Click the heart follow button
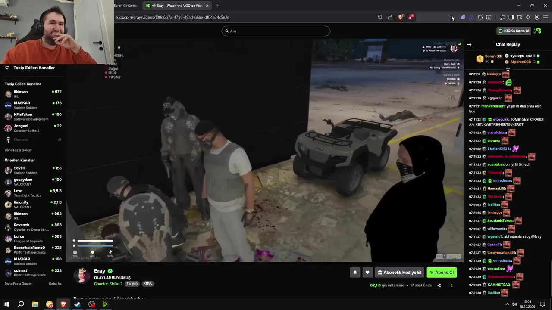Screen dimensions: 552x310 point(367,272)
